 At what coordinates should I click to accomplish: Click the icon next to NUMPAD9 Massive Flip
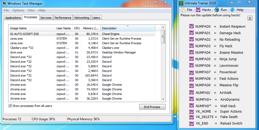(x=191, y=85)
